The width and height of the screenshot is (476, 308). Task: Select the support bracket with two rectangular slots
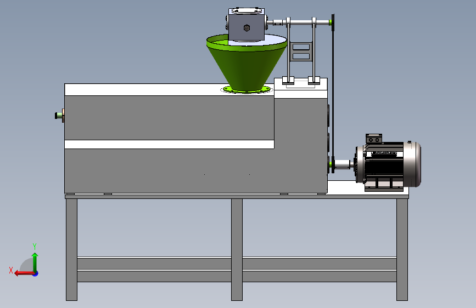point(301,52)
